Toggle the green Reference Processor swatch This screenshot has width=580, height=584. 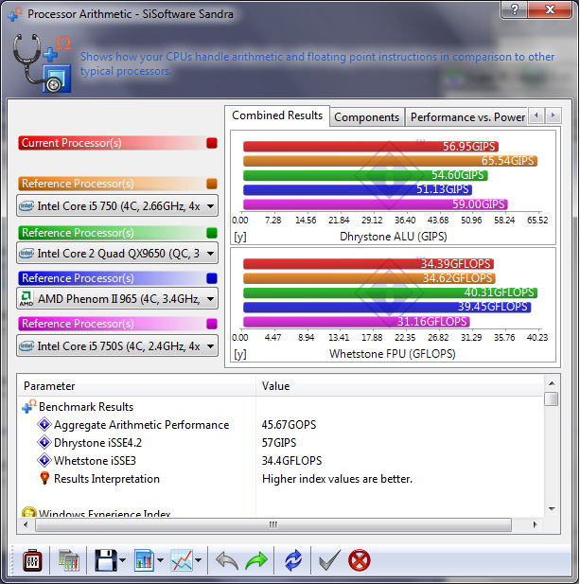(x=212, y=233)
